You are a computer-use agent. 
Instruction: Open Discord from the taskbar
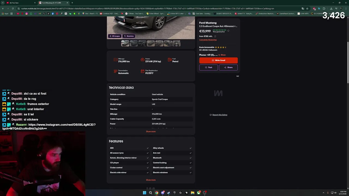pos(163,193)
